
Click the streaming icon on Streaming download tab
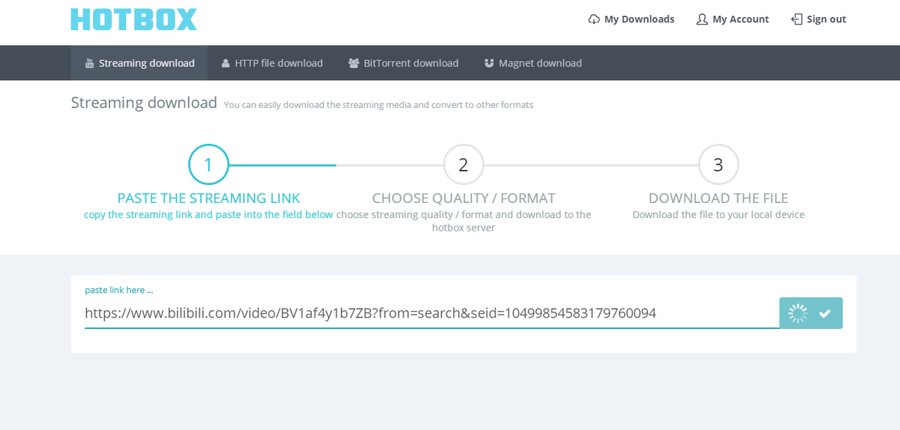(x=89, y=64)
